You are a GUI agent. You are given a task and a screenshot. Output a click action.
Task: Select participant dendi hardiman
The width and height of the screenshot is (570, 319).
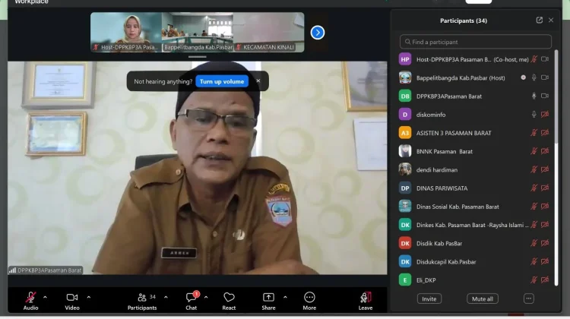(475, 169)
